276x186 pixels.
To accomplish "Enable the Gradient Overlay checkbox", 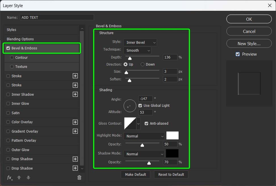I will (x=8, y=131).
